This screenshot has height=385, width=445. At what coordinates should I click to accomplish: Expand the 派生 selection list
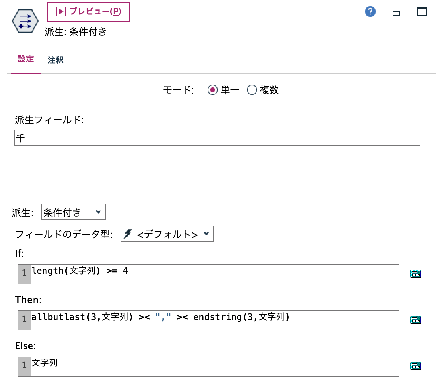[98, 212]
